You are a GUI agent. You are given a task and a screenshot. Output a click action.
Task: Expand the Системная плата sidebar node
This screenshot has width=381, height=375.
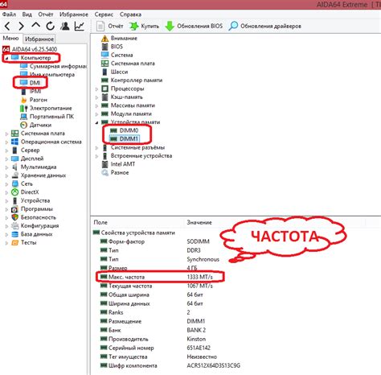pyautogui.click(x=6, y=134)
